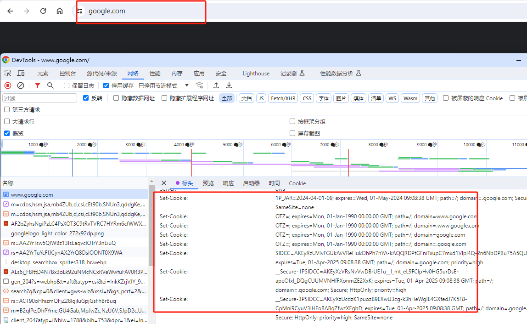
Task: Import HAR file upload icon
Action: [x=216, y=85]
